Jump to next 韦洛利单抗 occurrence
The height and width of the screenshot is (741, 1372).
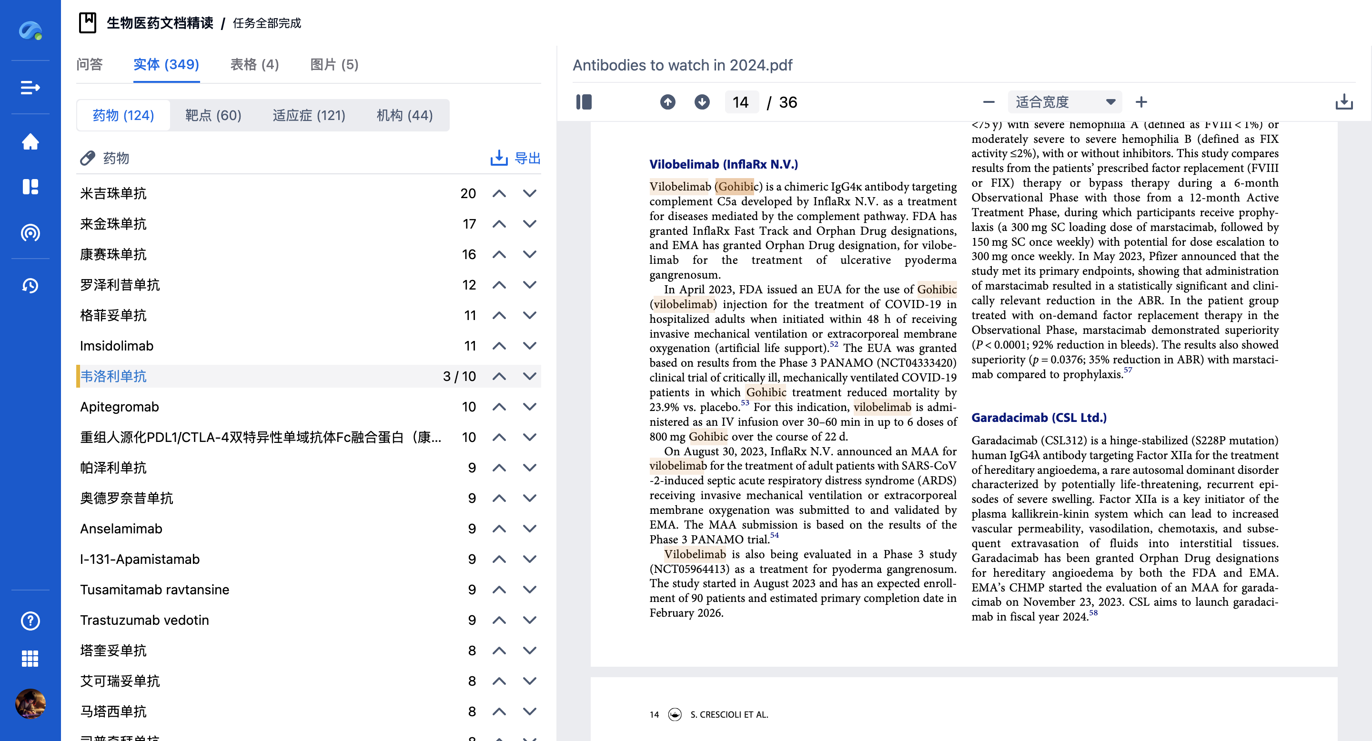tap(529, 376)
